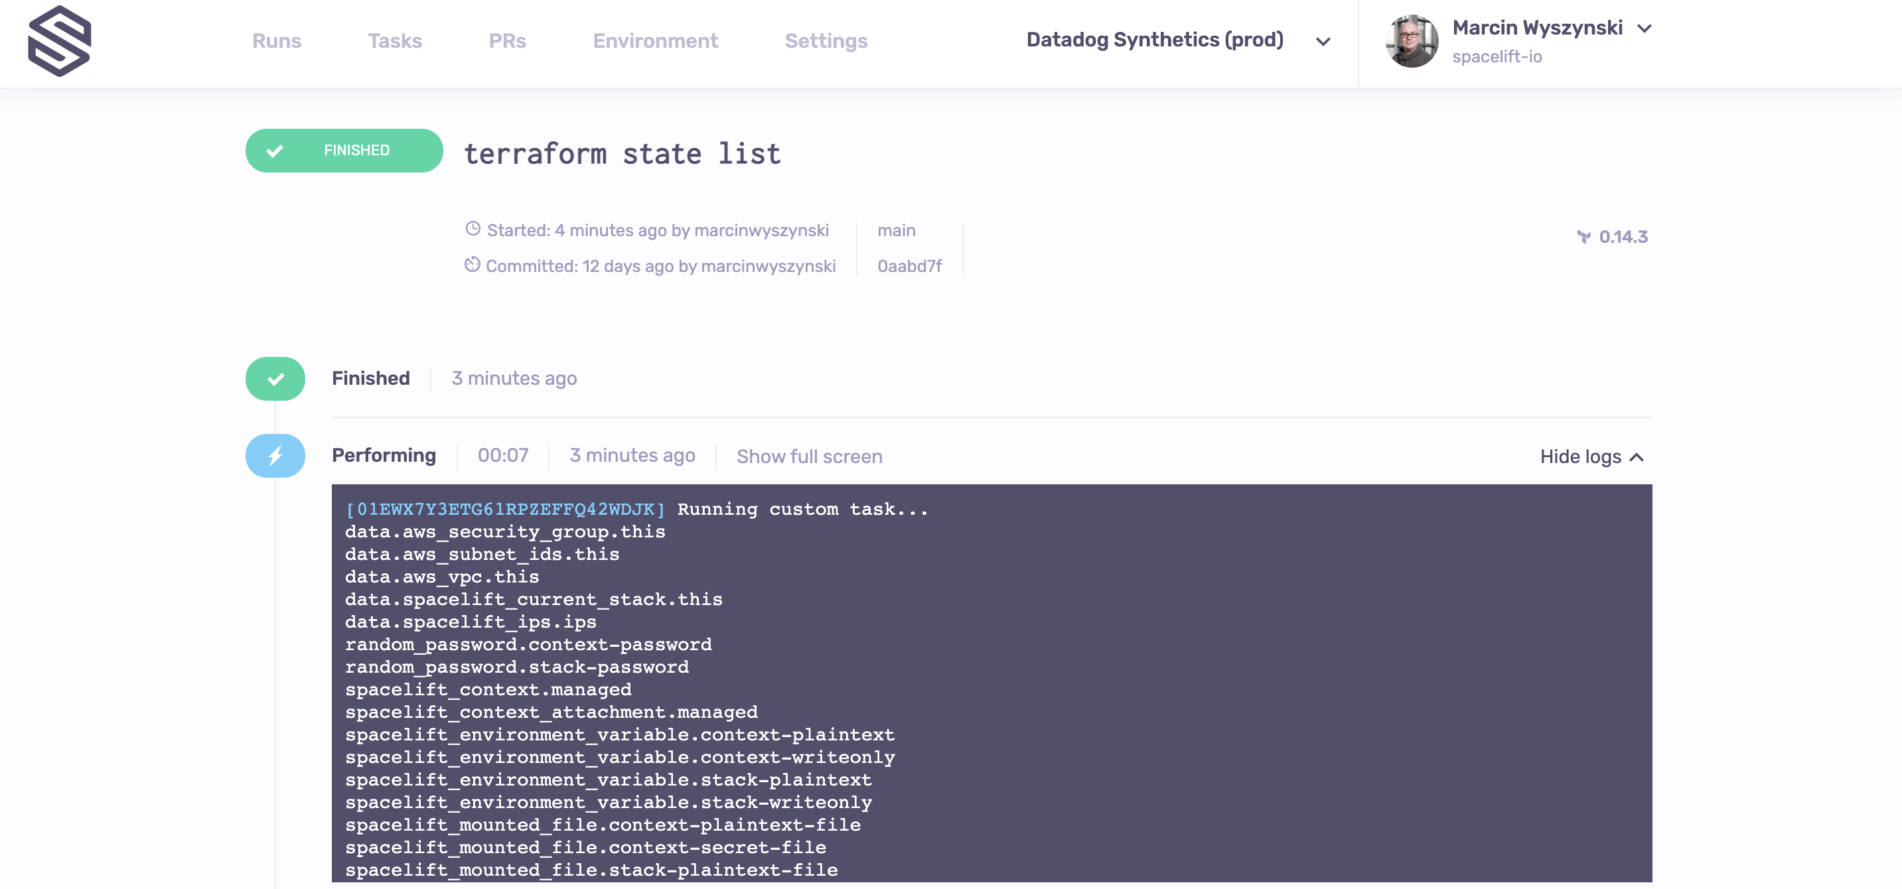Open the stack Settings tab
Image resolution: width=1902 pixels, height=889 pixels.
click(x=826, y=40)
